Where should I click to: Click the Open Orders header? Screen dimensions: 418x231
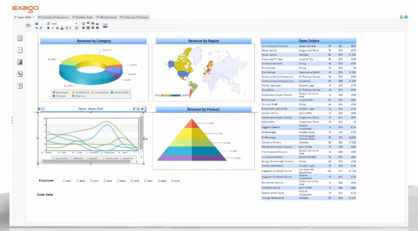click(308, 41)
